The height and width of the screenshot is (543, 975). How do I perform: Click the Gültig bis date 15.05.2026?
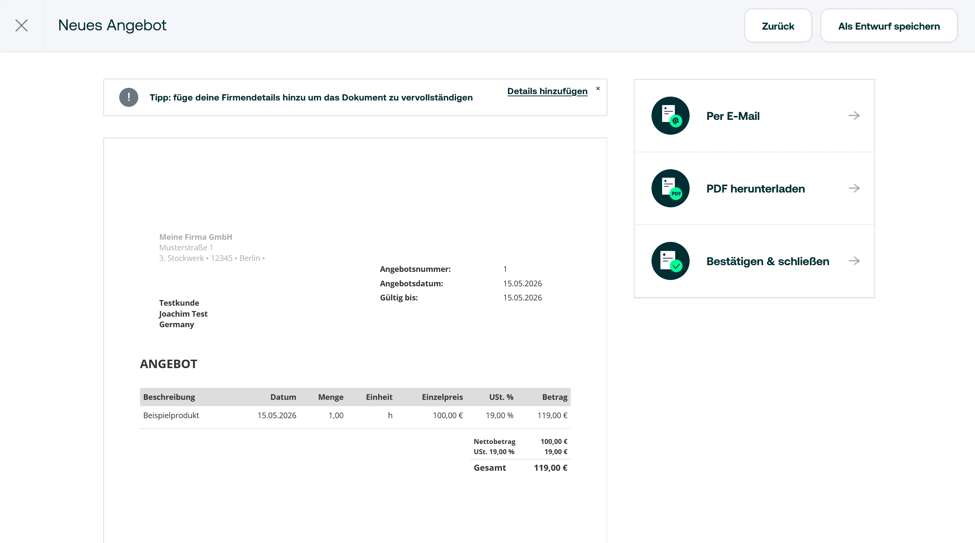point(522,298)
